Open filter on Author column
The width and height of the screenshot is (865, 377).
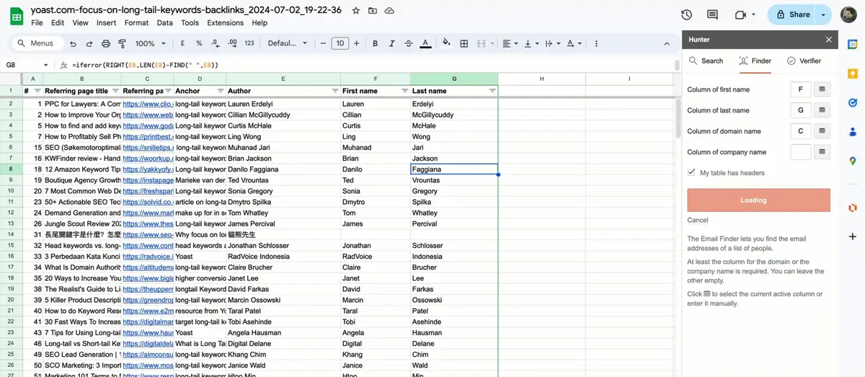tap(334, 91)
